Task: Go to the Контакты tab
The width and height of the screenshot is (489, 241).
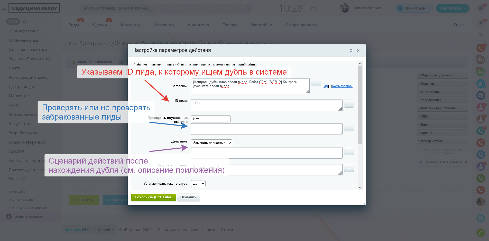Action: coord(130,25)
